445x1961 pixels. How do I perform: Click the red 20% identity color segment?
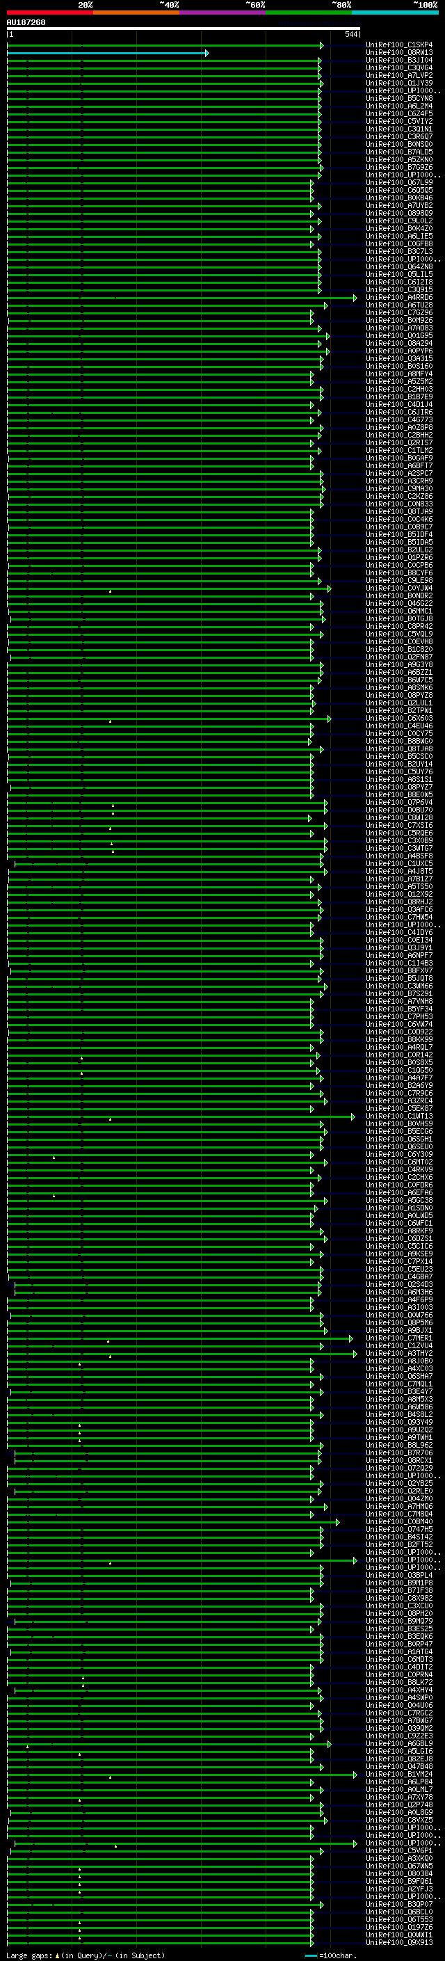coord(50,13)
